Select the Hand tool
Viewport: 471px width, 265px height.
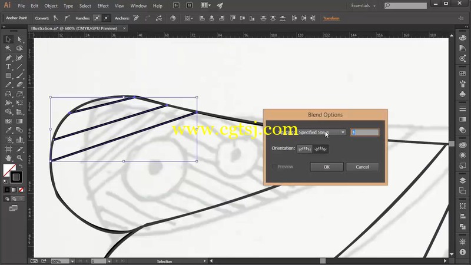pos(8,158)
